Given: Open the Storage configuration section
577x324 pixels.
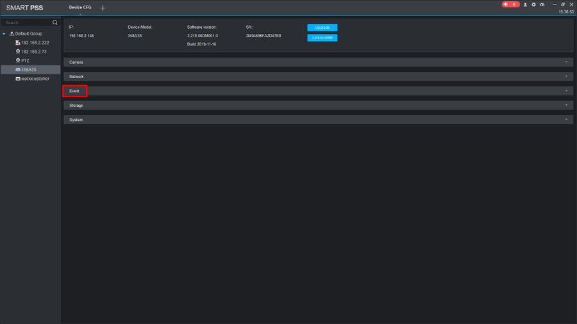Looking at the screenshot, I should 318,105.
